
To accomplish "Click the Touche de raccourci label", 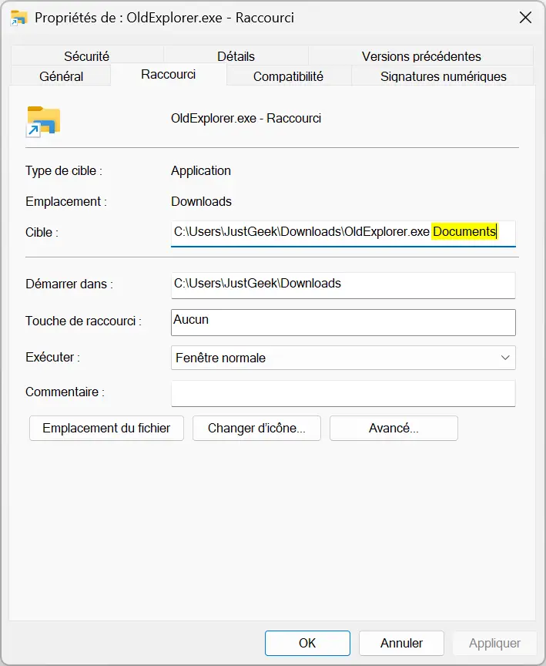I will coord(83,321).
